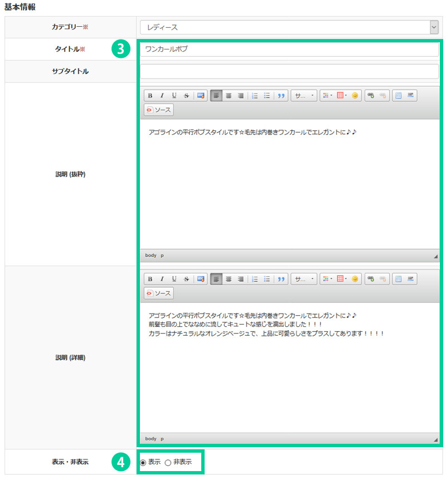The width and height of the screenshot is (446, 480).
Task: Click the ソース button in the 説明 (抜粋) editor
Action: 159,110
